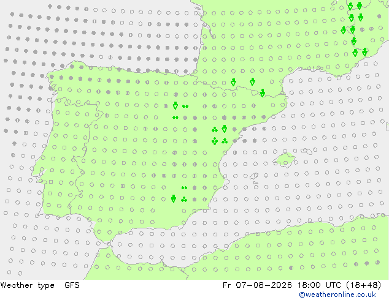Click the 'GFS' model label
Viewport: 389px width, 300px height.
(72, 285)
